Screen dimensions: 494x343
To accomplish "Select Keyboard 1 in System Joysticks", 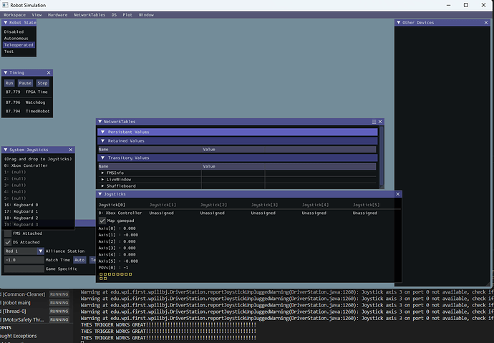I will (21, 212).
